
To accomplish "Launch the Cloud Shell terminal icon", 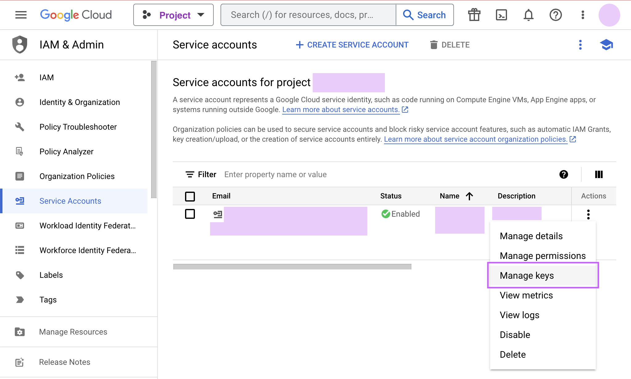I will click(501, 15).
